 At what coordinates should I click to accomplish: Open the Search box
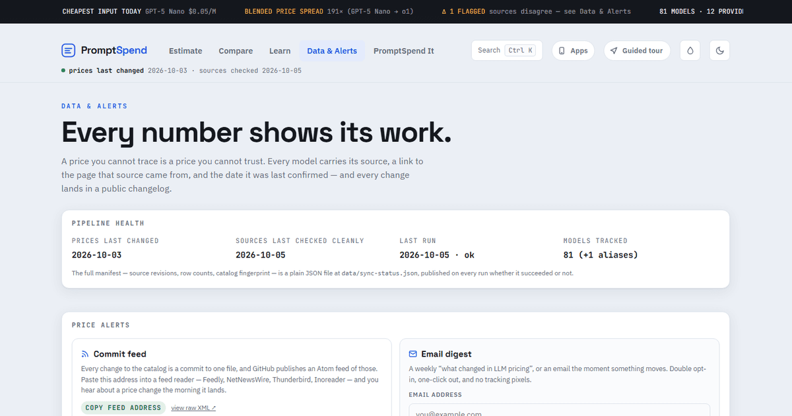[507, 50]
